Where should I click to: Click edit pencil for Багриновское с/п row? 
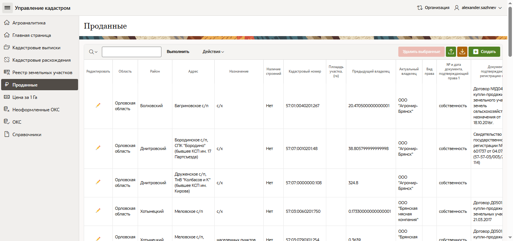coord(98,106)
